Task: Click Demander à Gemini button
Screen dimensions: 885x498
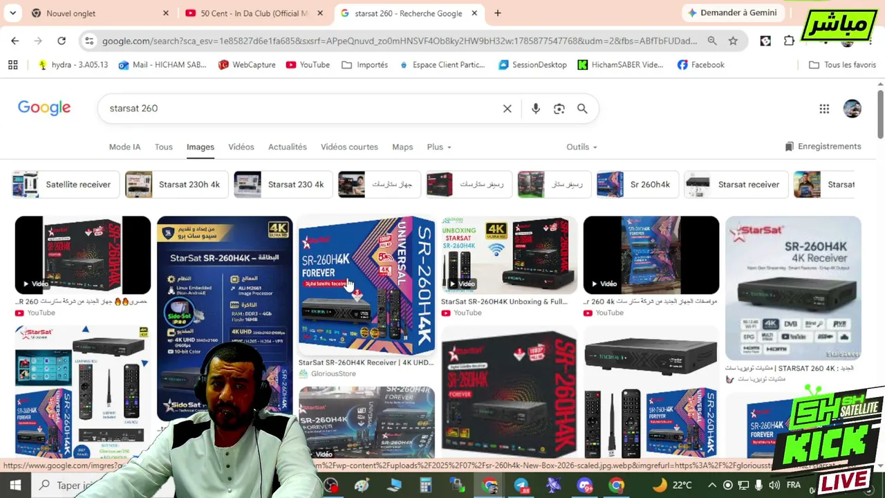Action: [732, 13]
